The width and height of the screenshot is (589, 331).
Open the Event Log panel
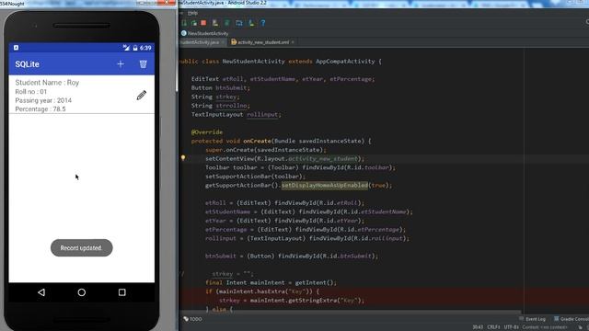click(532, 319)
